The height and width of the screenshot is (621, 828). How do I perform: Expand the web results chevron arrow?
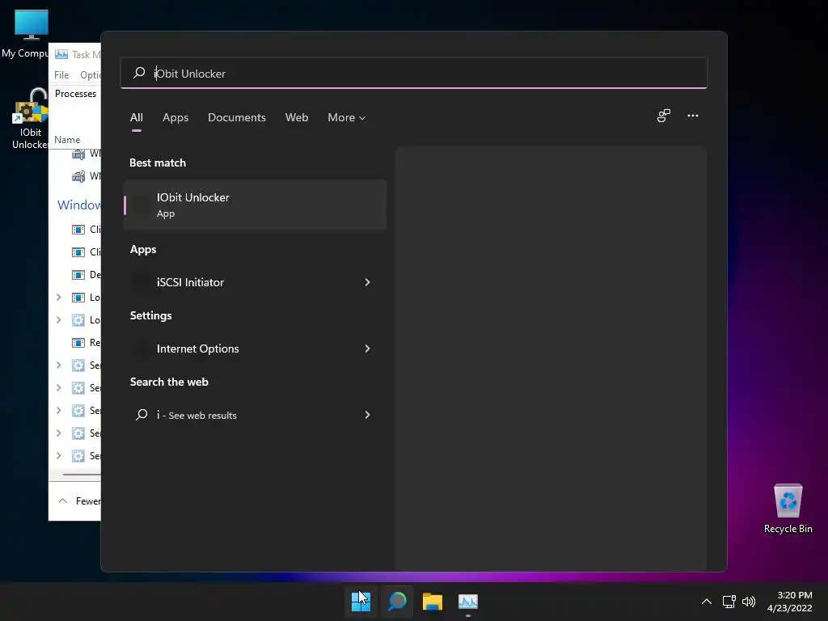368,415
